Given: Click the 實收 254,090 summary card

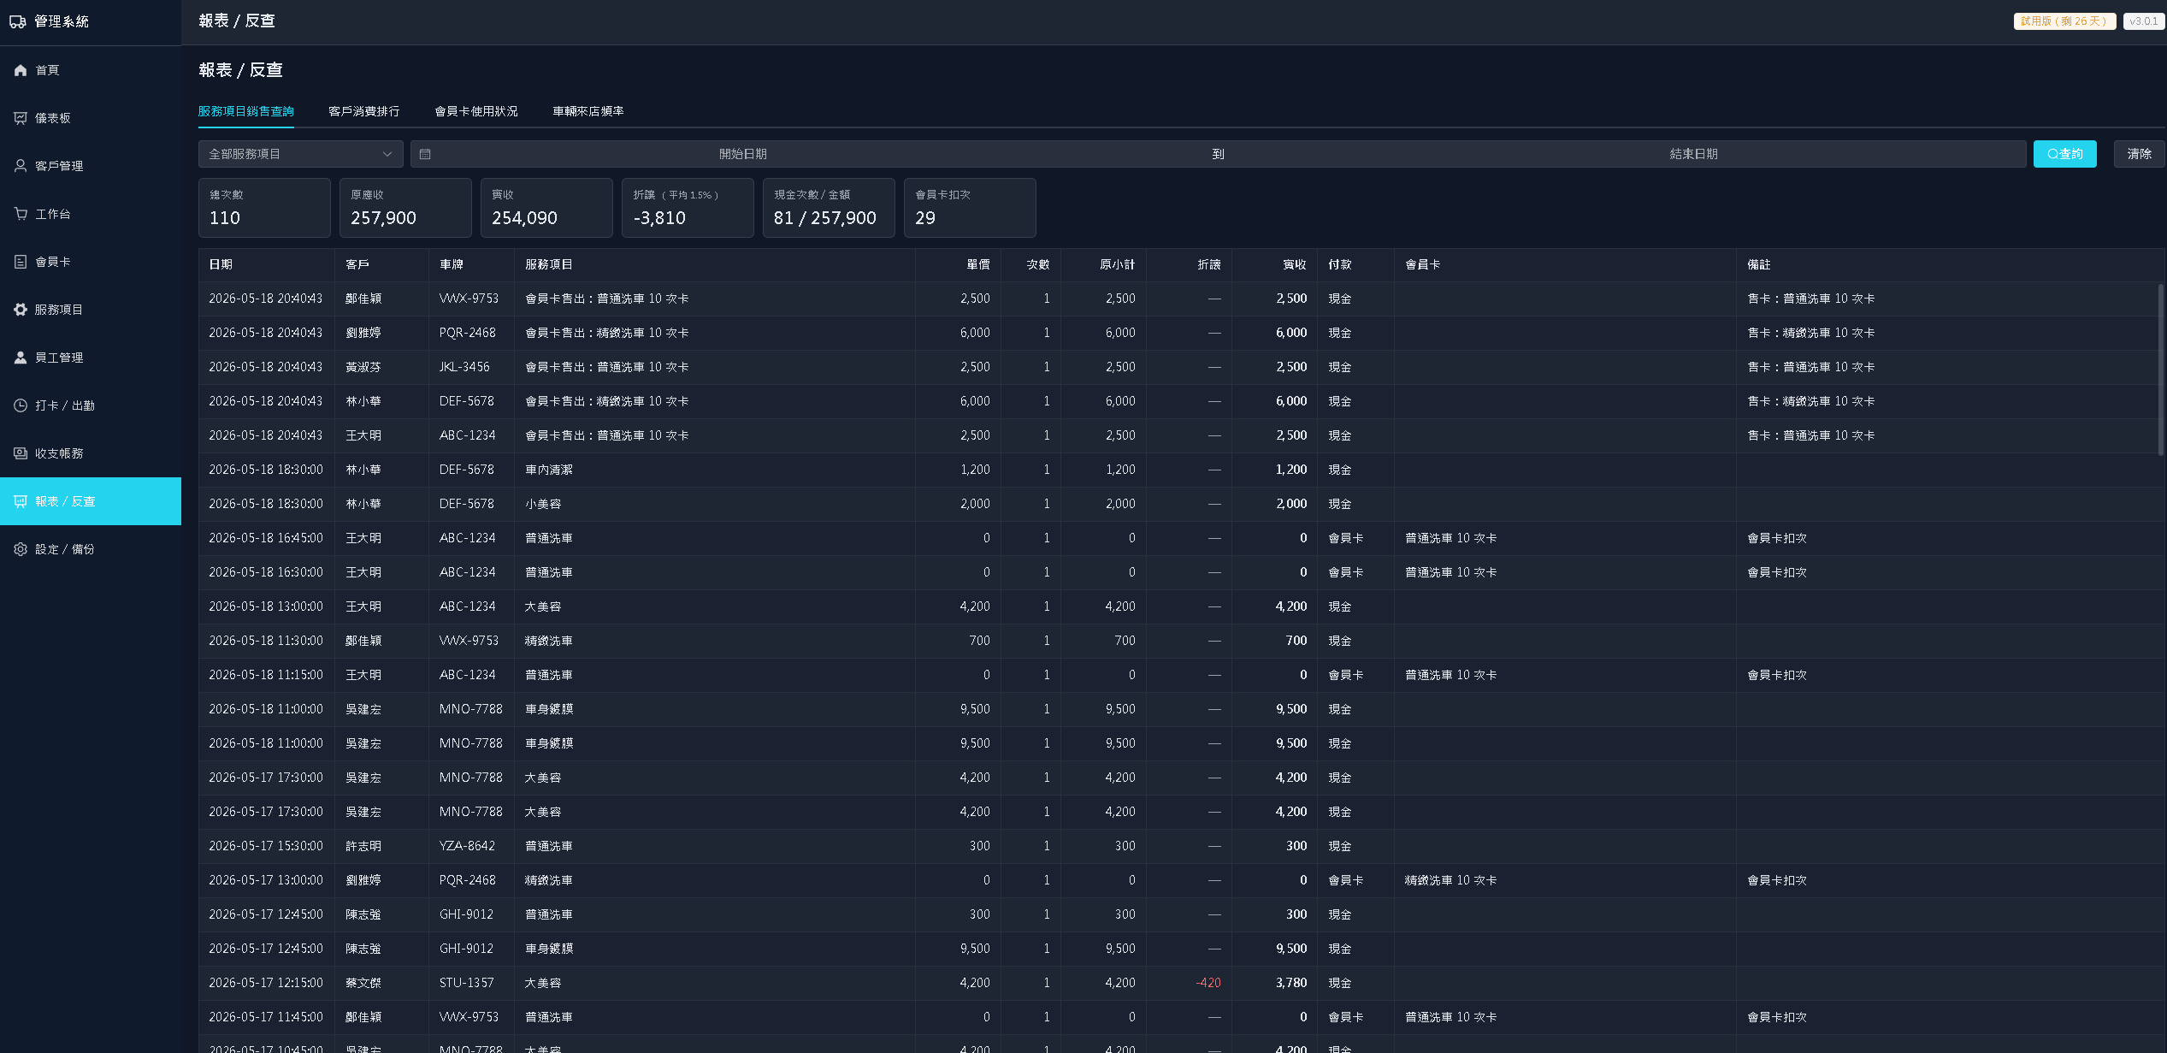Looking at the screenshot, I should (546, 208).
